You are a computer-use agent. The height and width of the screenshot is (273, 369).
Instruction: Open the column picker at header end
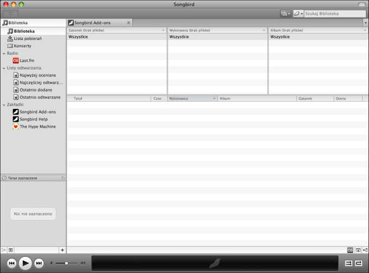click(365, 99)
